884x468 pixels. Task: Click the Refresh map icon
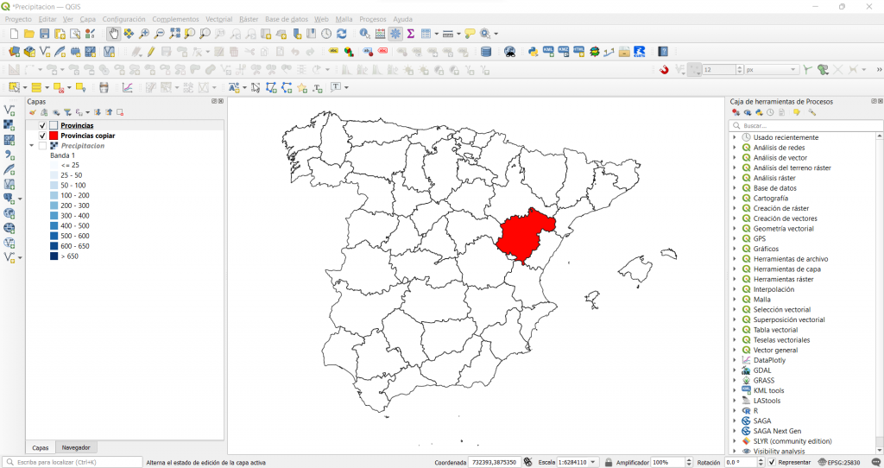(x=342, y=34)
